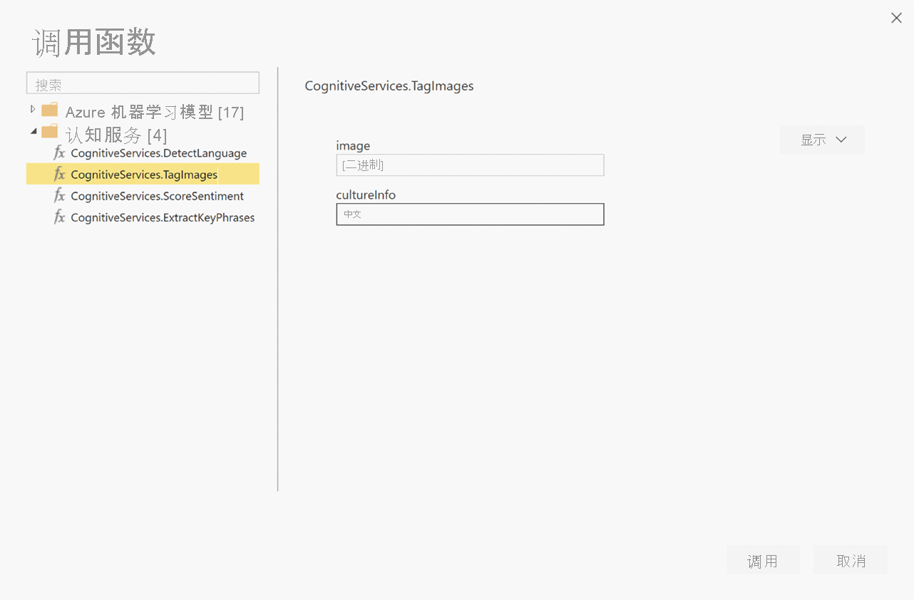Click the 认知服务 folder icon
The width and height of the screenshot is (914, 600).
(49, 131)
